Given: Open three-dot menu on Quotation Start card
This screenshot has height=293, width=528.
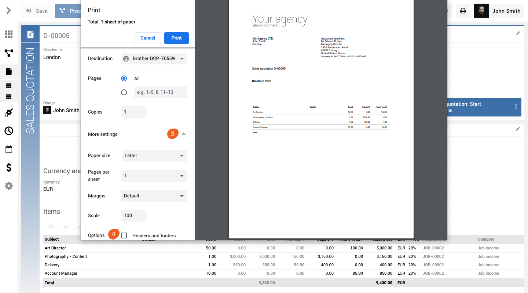Looking at the screenshot, I should [516, 107].
